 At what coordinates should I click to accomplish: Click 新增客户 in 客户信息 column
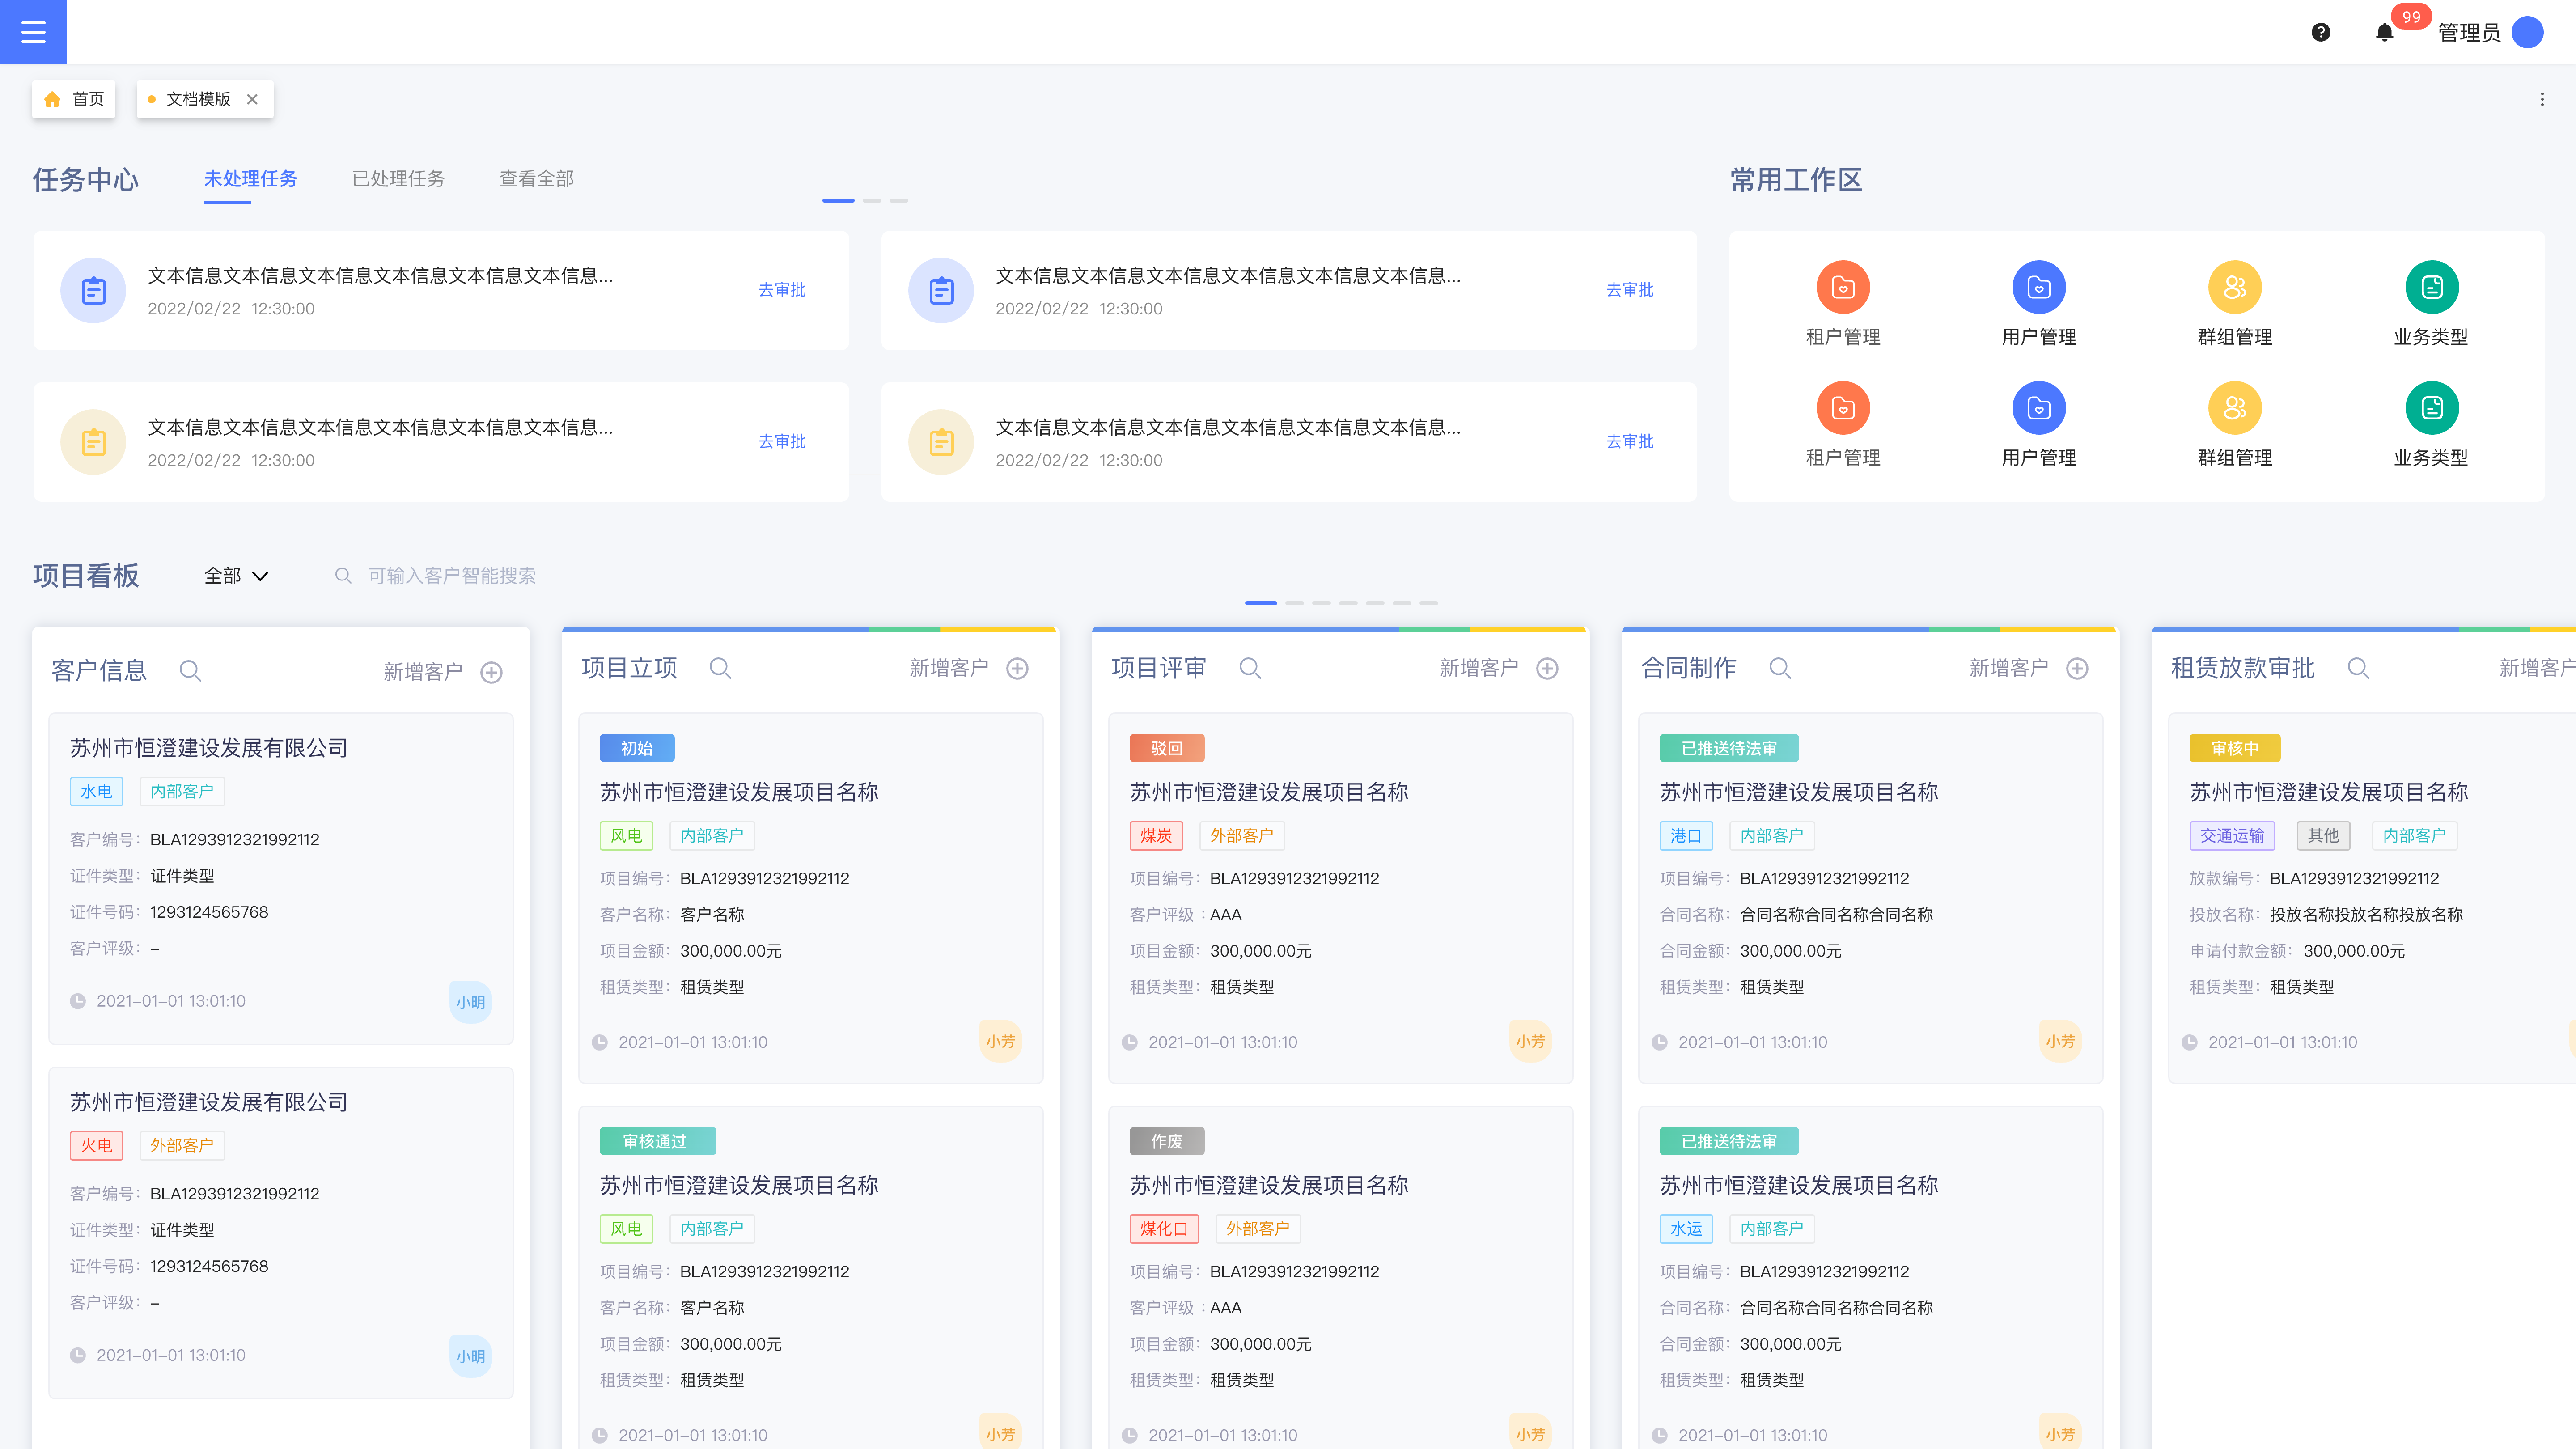point(423,672)
